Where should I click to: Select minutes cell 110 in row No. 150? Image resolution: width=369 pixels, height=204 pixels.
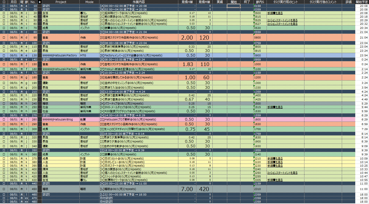pos(204,64)
